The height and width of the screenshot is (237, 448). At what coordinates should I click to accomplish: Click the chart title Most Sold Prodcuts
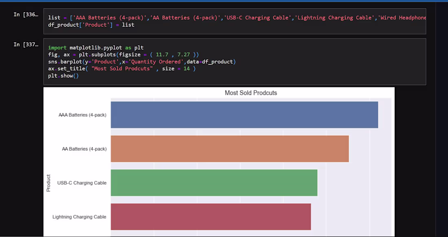tap(250, 93)
